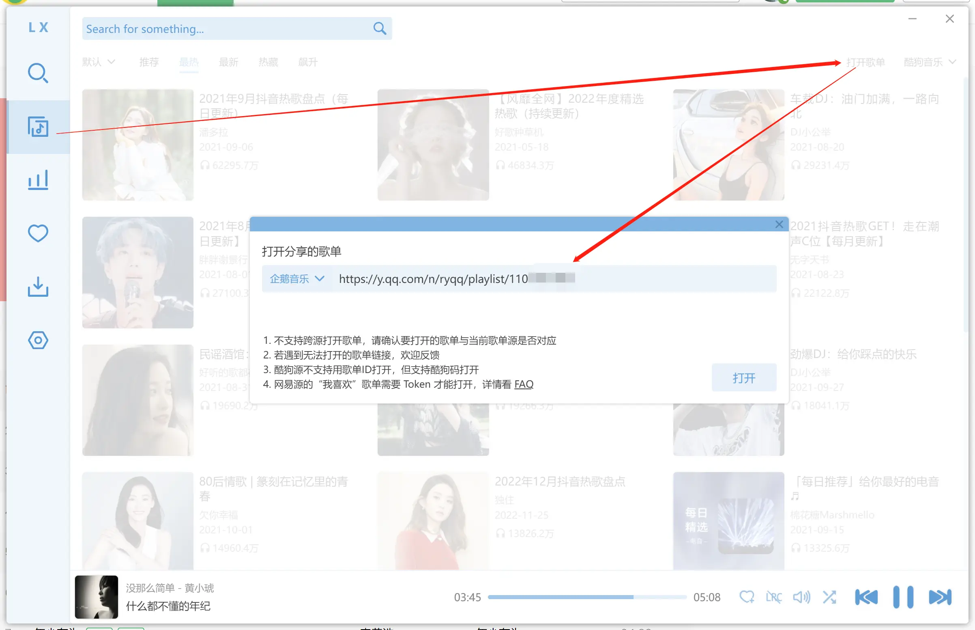The image size is (975, 630).
Task: Open the 每日推荐 电音 playlist cover
Action: 728,521
